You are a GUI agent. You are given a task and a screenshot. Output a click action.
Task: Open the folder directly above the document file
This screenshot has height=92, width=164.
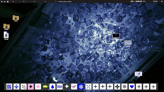7,26
